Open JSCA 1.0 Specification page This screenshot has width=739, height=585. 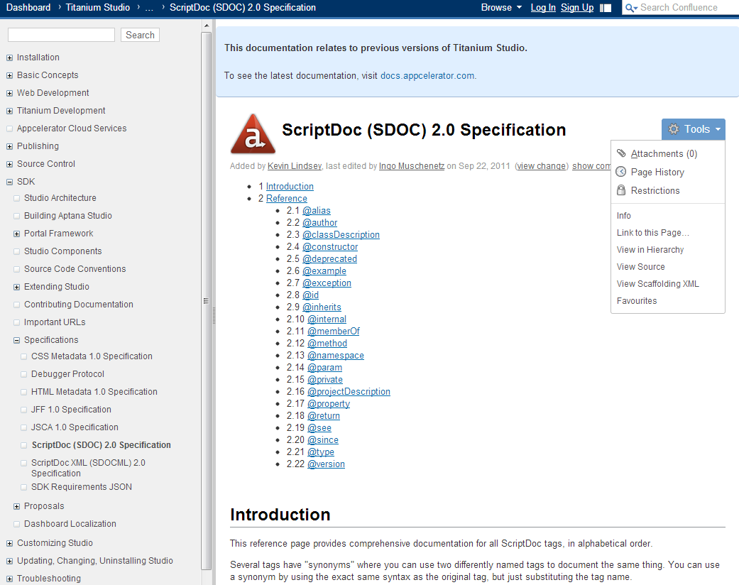(75, 427)
